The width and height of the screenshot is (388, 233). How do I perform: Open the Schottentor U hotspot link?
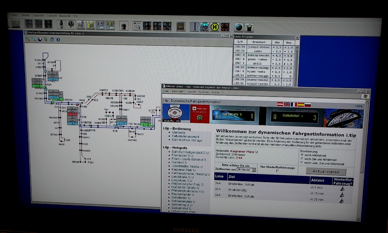(x=181, y=198)
